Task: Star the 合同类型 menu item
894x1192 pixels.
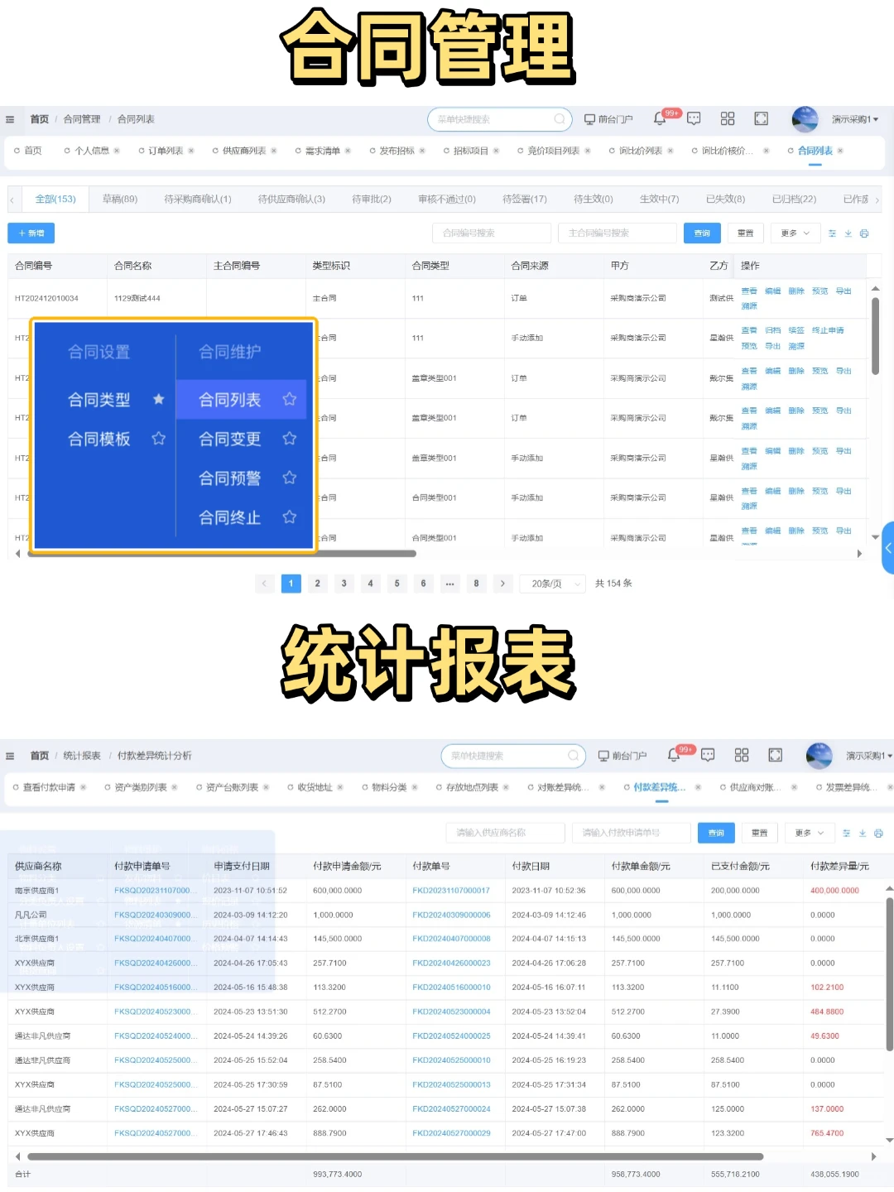Action: click(158, 399)
